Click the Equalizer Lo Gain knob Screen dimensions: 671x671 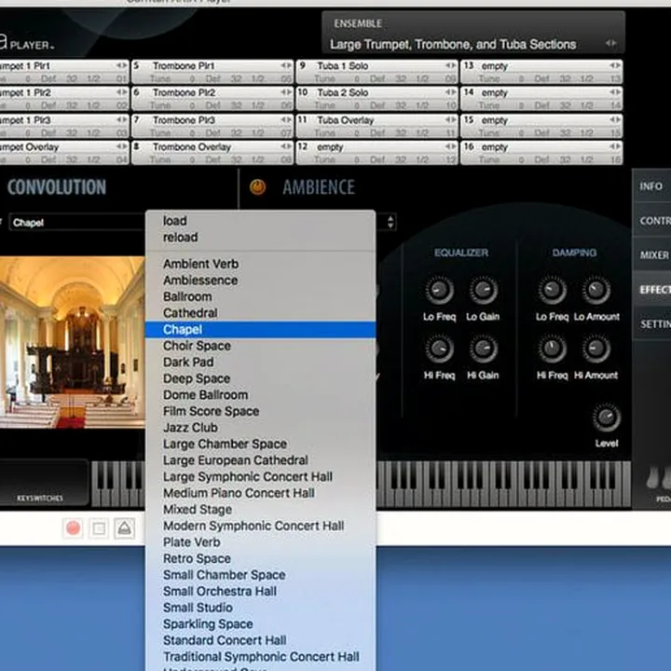click(483, 290)
